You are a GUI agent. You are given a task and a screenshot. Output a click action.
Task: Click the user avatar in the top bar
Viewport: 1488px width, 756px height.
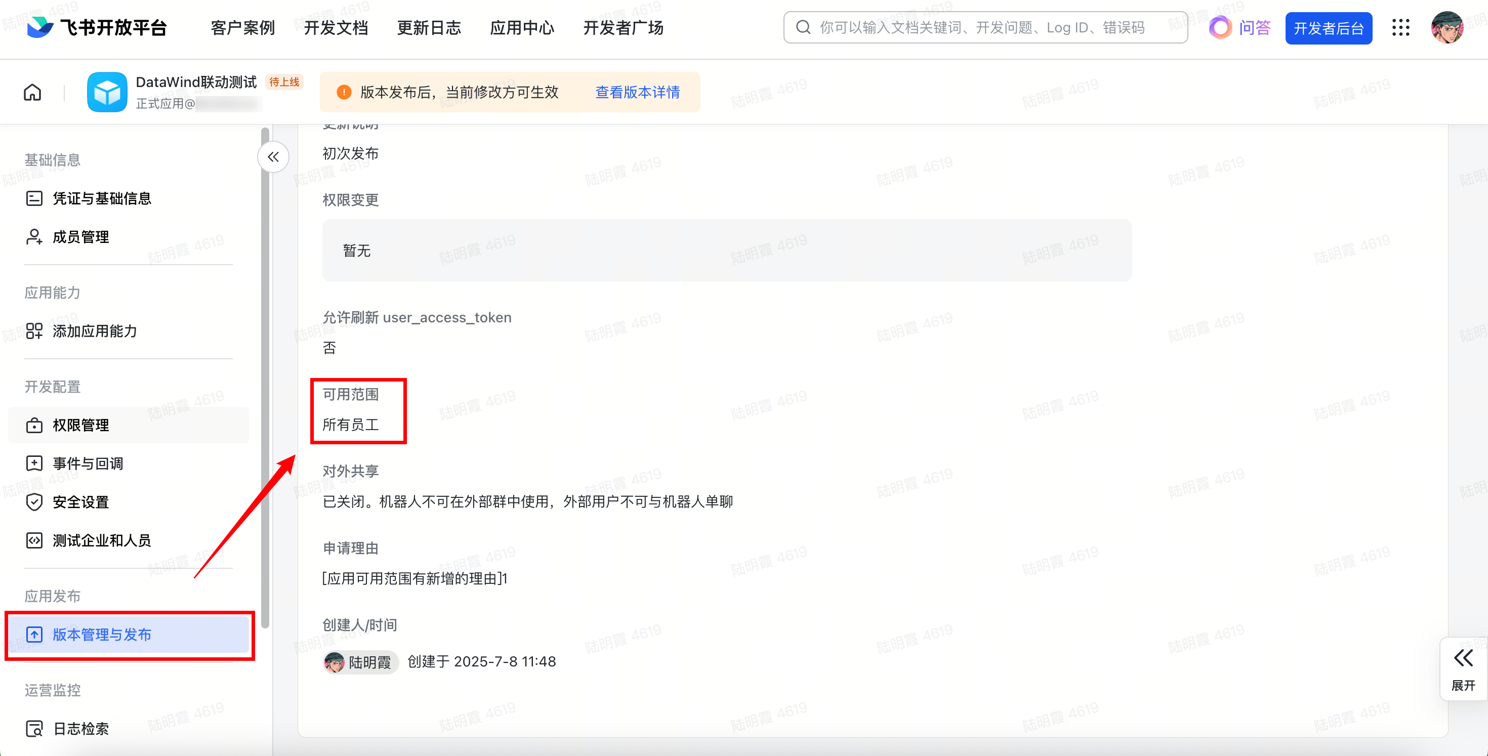pyautogui.click(x=1447, y=27)
